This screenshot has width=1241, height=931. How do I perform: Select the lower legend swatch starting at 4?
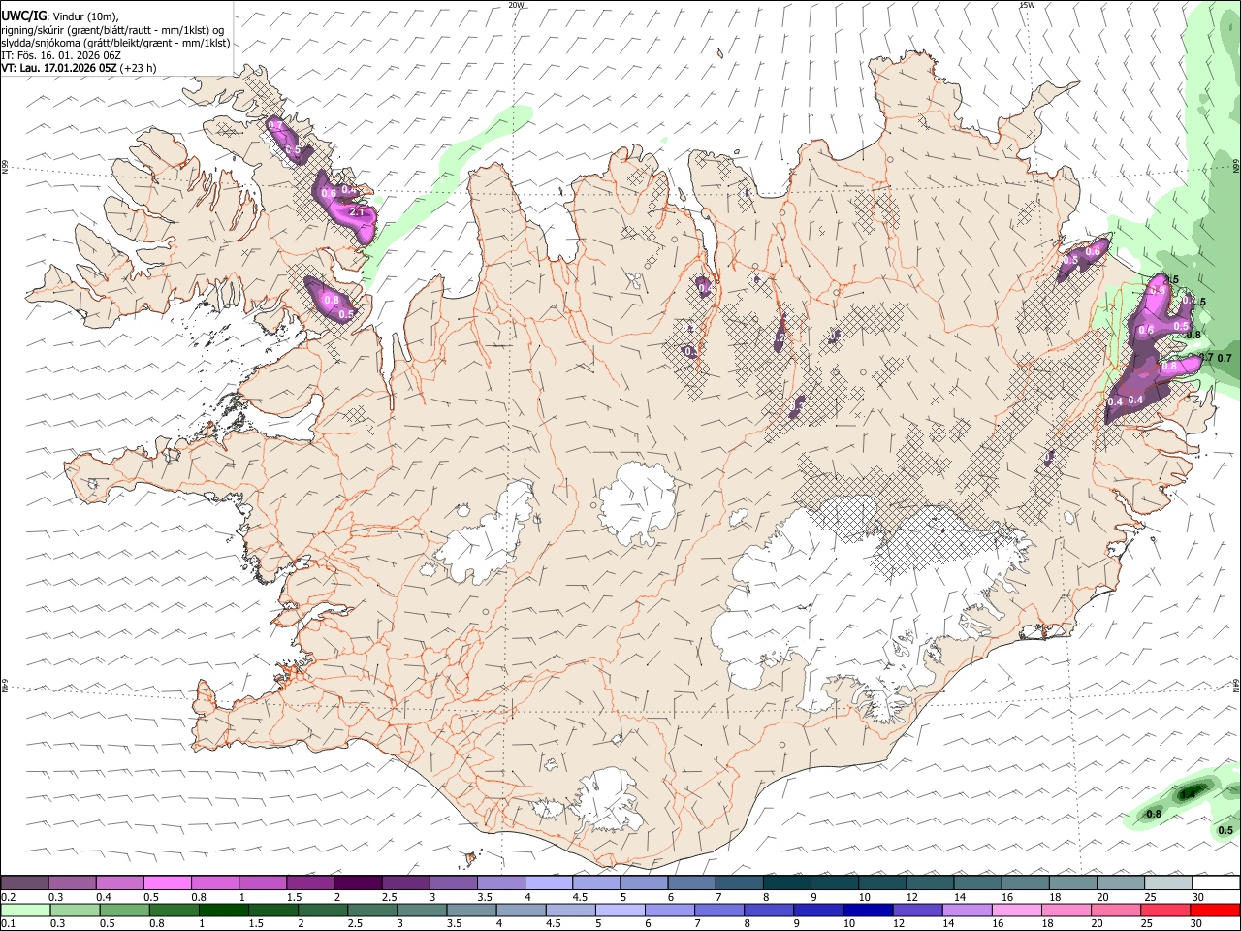pyautogui.click(x=521, y=911)
